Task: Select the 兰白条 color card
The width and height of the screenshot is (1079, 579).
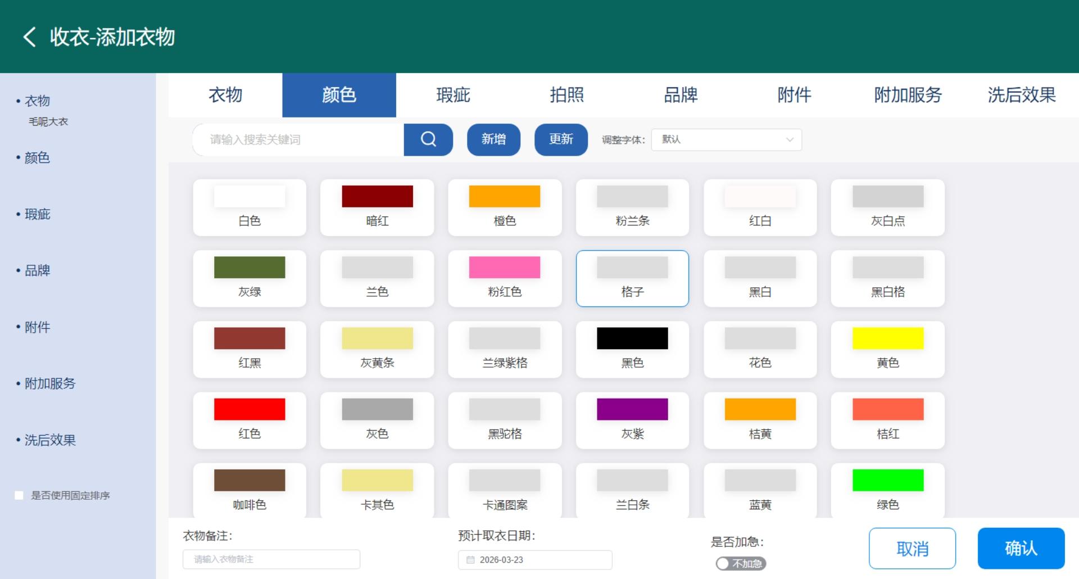Action: coord(632,490)
